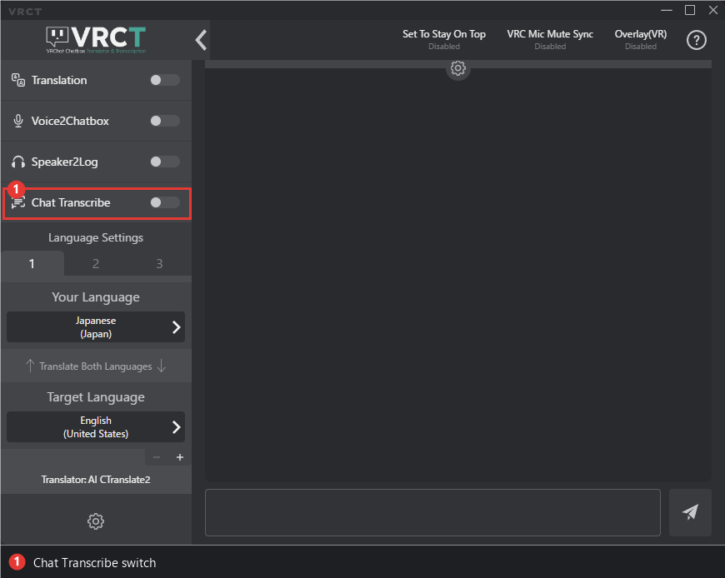Click the Speaker2Log headphones icon
The width and height of the screenshot is (725, 578).
[18, 162]
